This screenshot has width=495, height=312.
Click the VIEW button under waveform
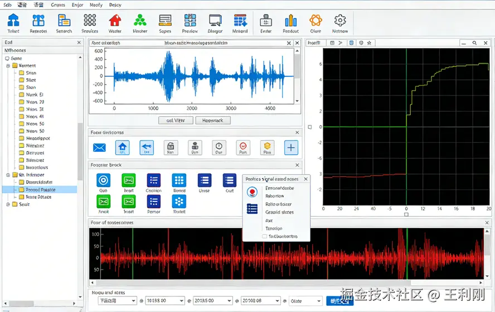176,120
